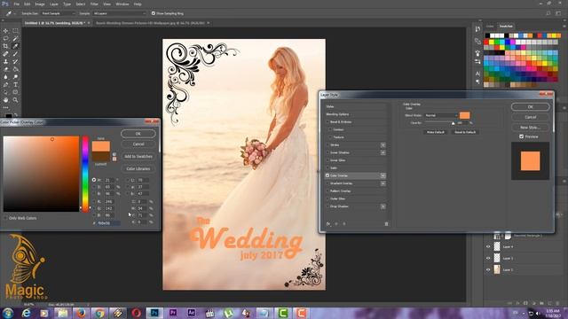Click the Opacity percentage value field
Image resolution: width=568 pixels, height=319 pixels.
pyautogui.click(x=461, y=123)
